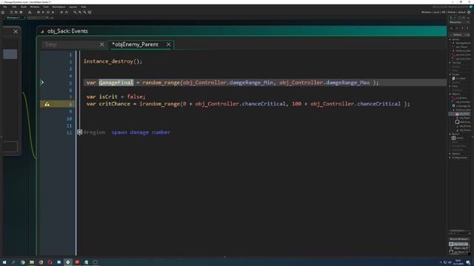Open the Marketplace menu

tap(59, 7)
